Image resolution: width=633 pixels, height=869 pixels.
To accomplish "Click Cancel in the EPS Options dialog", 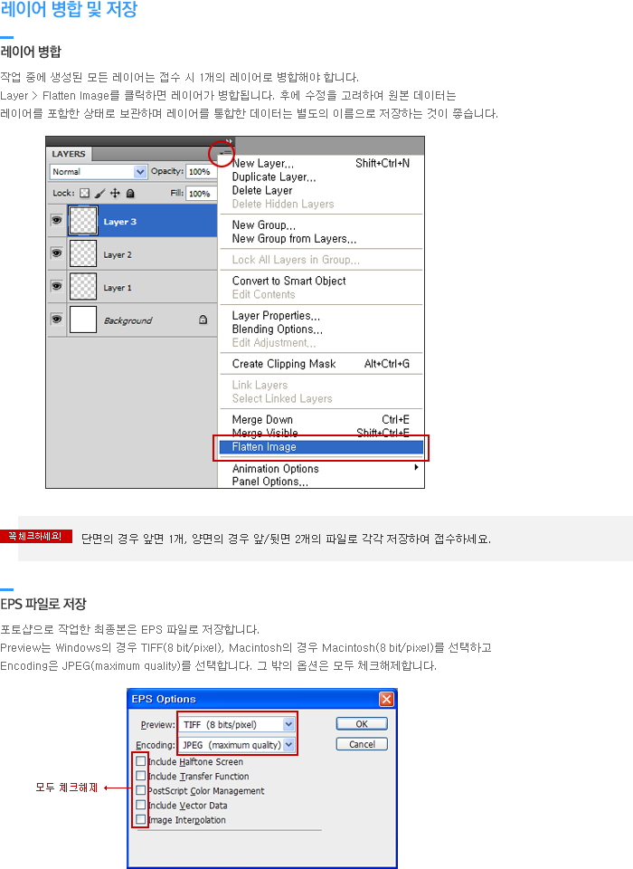I will [362, 744].
